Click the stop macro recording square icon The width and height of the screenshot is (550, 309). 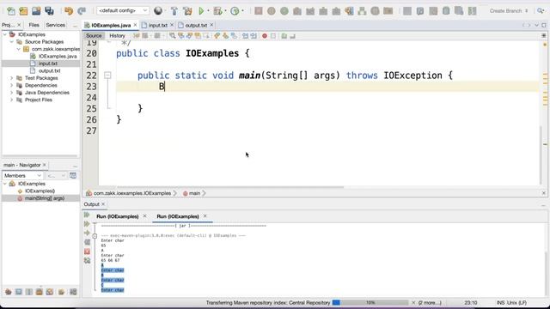pos(273,36)
